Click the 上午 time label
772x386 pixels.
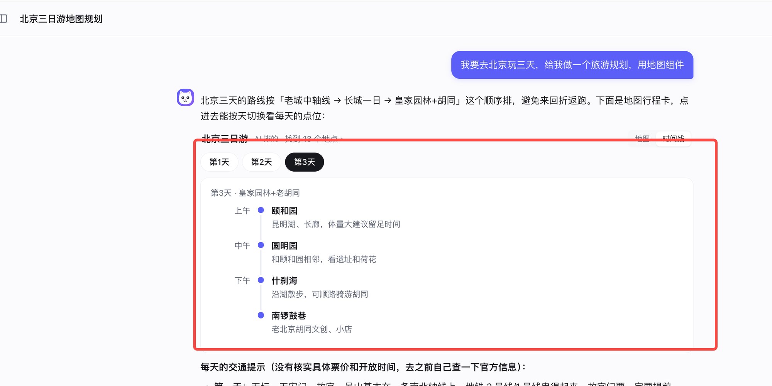coord(242,211)
